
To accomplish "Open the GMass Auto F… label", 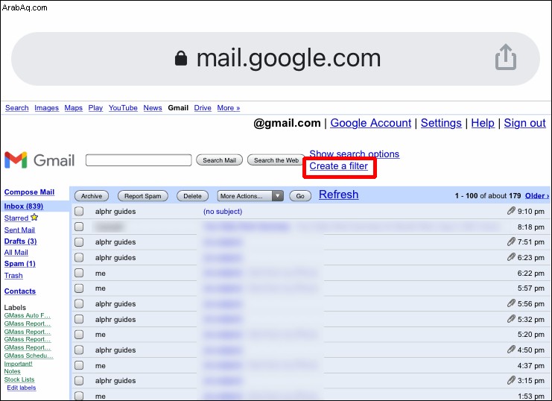I will 28,315.
